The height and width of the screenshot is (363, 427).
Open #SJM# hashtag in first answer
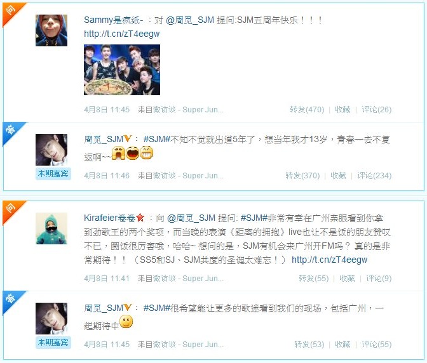[156, 140]
